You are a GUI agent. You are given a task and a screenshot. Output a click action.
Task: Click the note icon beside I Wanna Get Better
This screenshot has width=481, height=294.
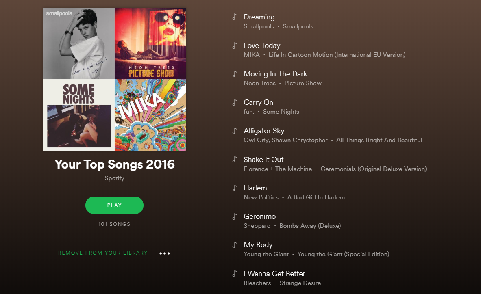[235, 273]
